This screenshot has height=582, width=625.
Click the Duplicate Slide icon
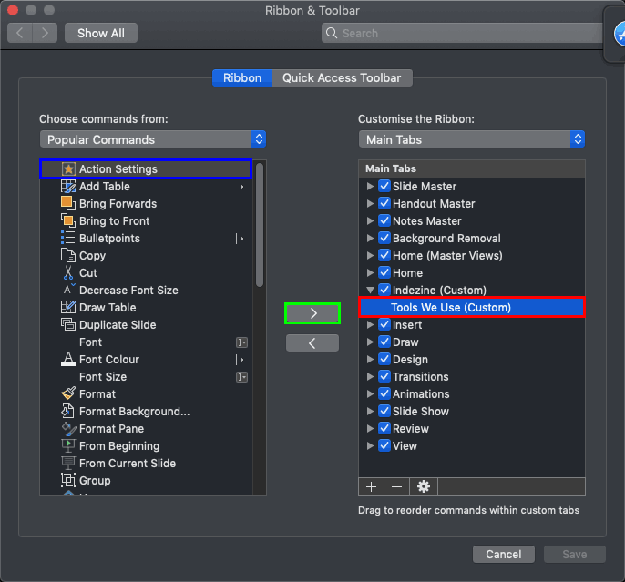pos(68,324)
